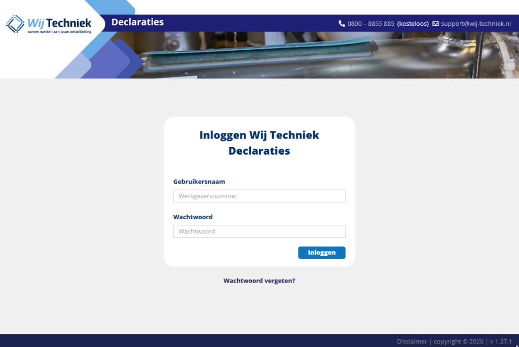The image size is (519, 347).
Task: Email support@wij-techniek.nl link
Action: pyautogui.click(x=475, y=23)
